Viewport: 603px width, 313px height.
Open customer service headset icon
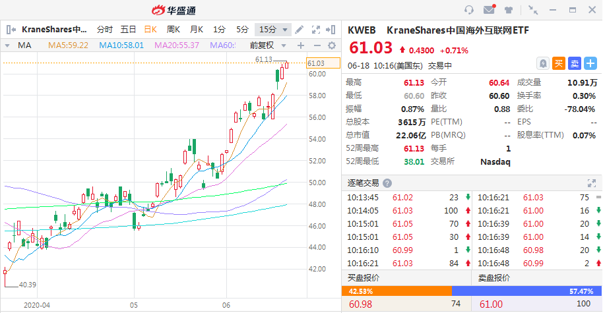pos(469,10)
